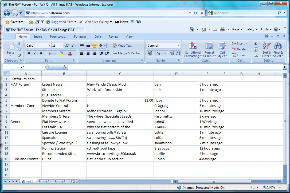This screenshot has height=193, width=290.
Task: Apply Comma Style format
Action: coord(165,53)
